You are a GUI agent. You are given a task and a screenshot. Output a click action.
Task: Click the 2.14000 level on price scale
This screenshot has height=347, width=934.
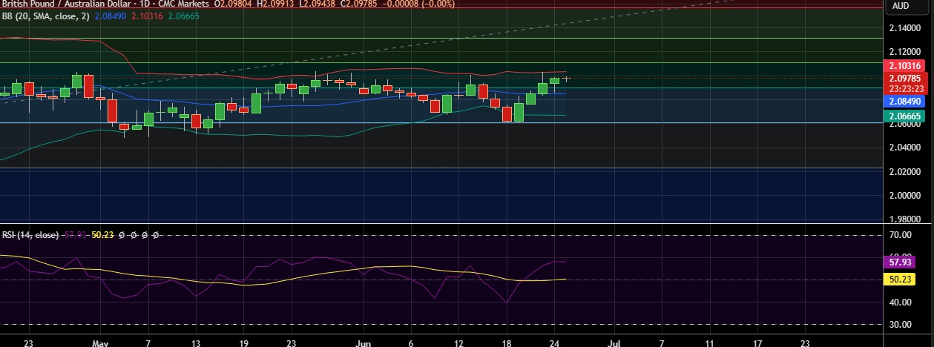coord(905,28)
